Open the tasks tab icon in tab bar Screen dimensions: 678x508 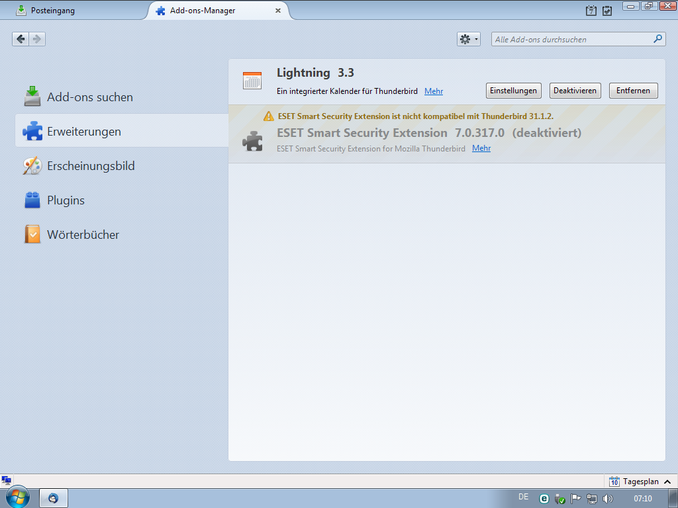607,11
